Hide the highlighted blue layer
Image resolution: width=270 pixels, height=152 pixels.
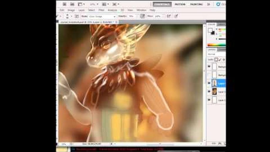pos(209,83)
